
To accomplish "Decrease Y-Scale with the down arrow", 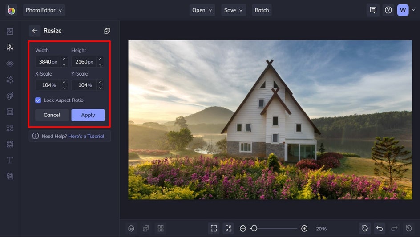I will pos(100,88).
